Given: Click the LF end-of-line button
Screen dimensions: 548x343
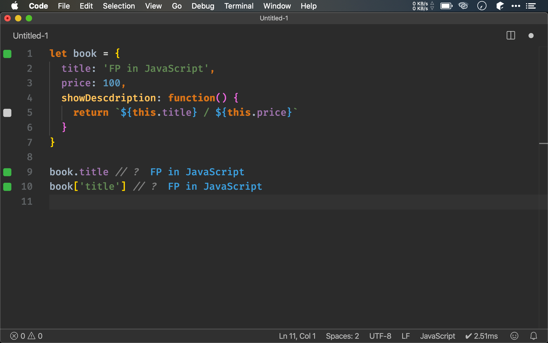Looking at the screenshot, I should (x=405, y=336).
